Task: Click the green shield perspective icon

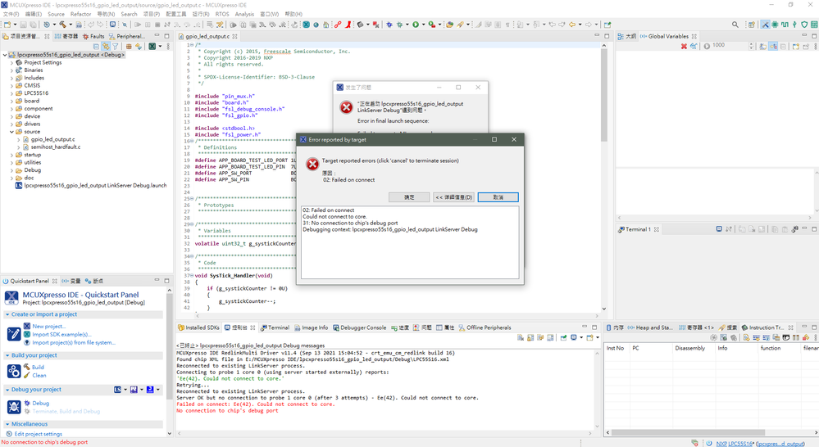Action: tap(804, 25)
